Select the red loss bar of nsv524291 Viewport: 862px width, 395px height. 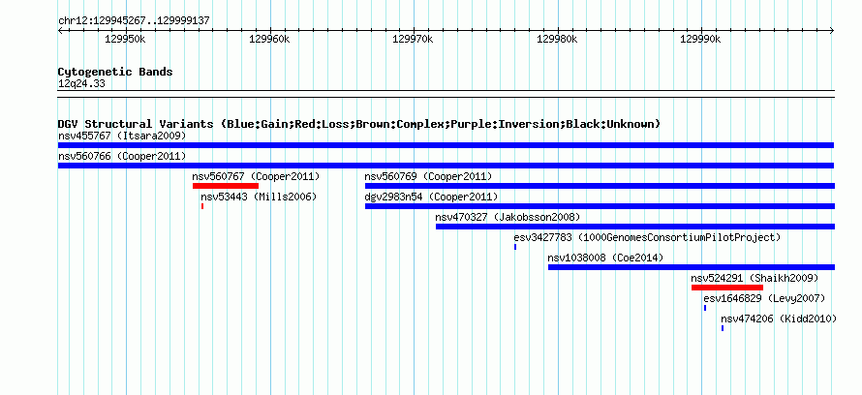(x=727, y=288)
